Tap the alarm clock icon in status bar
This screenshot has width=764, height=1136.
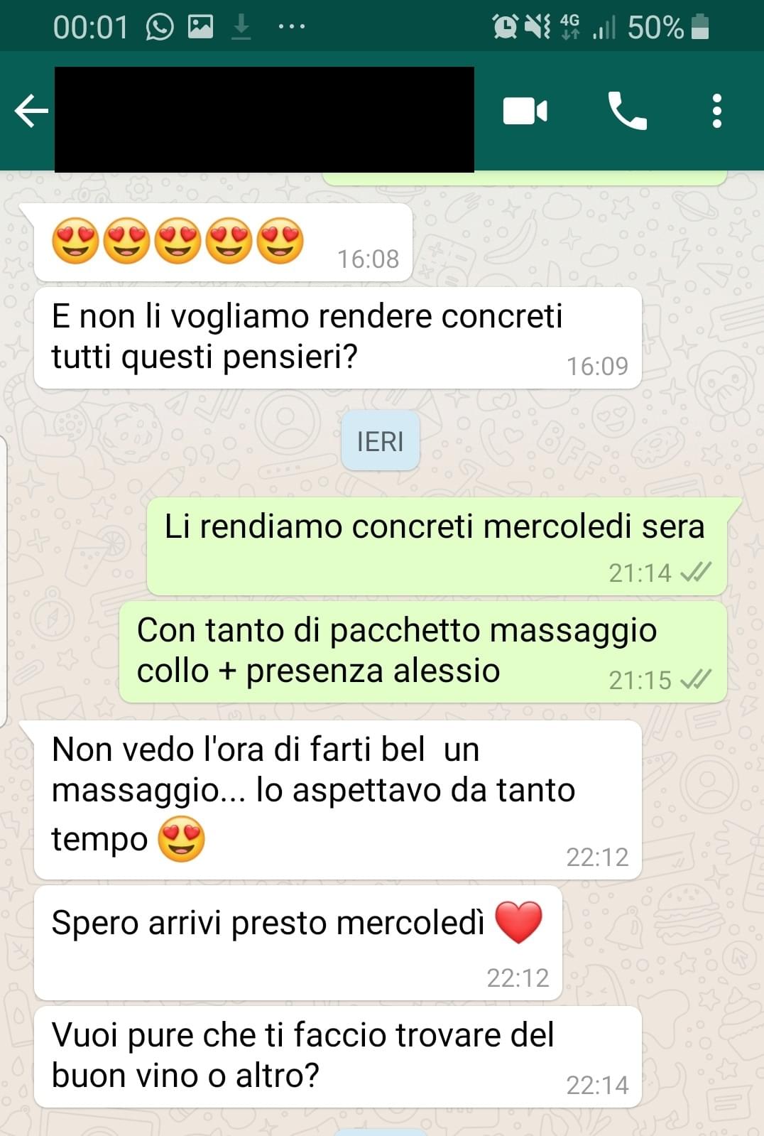[506, 27]
